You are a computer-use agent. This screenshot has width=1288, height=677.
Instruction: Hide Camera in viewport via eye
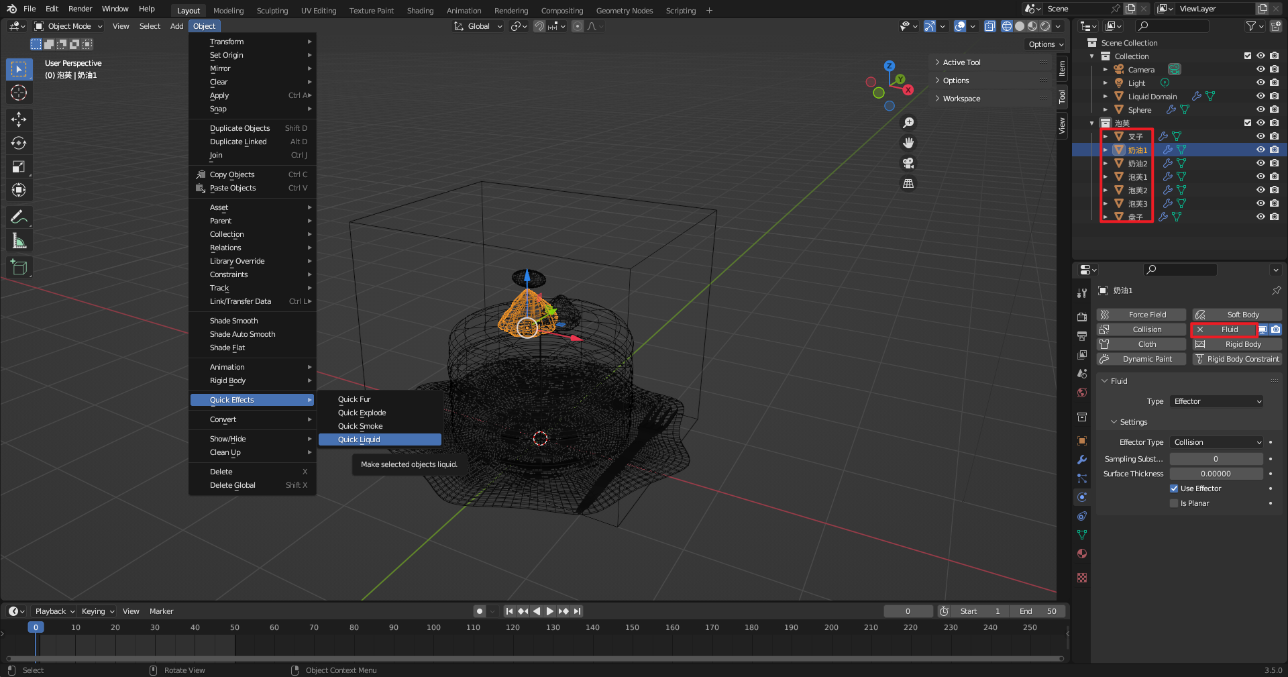tap(1260, 69)
